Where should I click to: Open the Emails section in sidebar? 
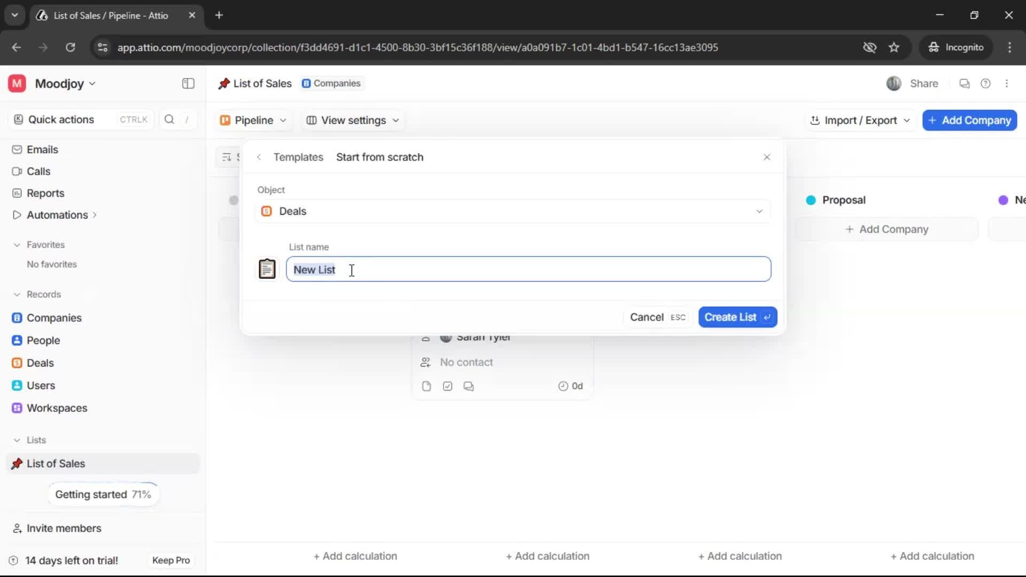[42, 150]
